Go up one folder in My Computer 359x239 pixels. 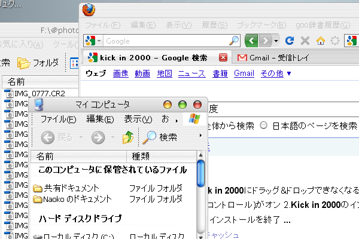[128, 137]
